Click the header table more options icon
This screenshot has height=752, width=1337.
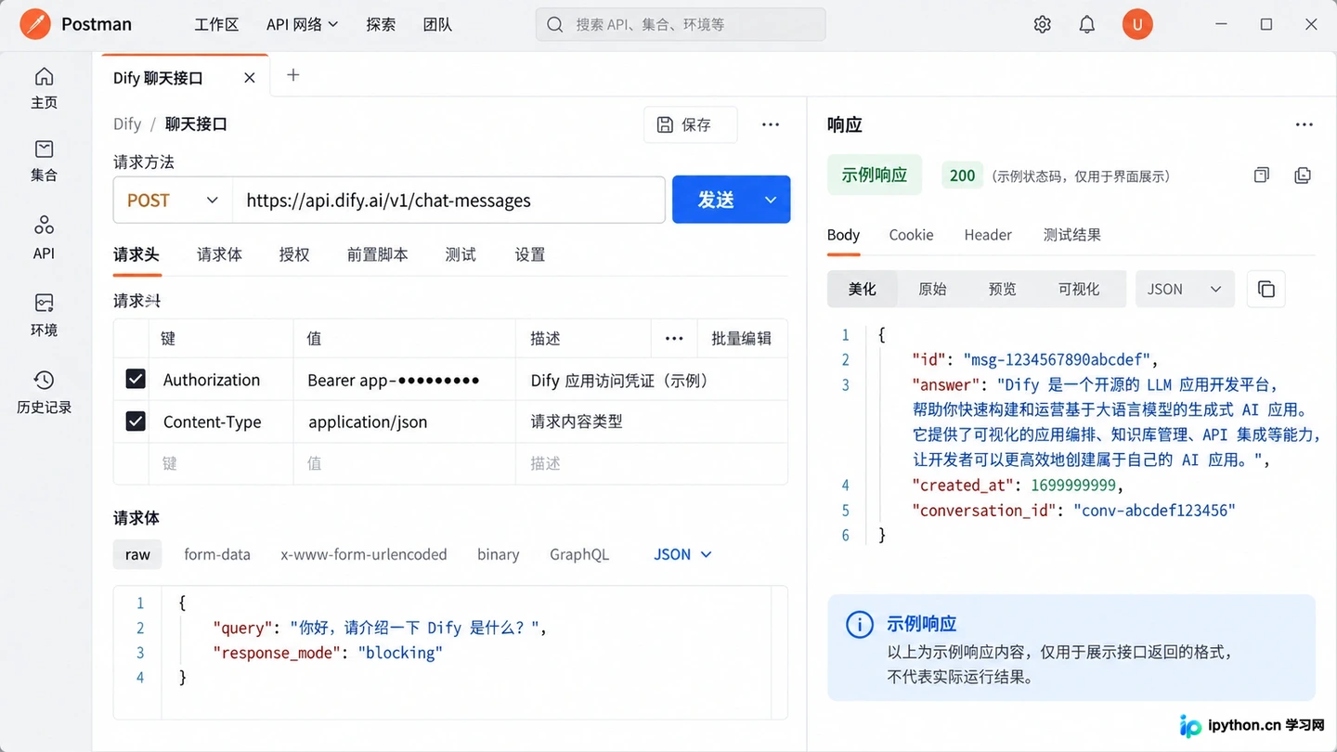pos(674,339)
